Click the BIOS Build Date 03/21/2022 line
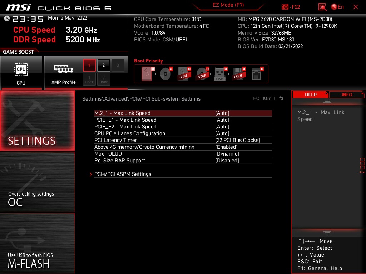The image size is (366, 274). click(x=270, y=46)
